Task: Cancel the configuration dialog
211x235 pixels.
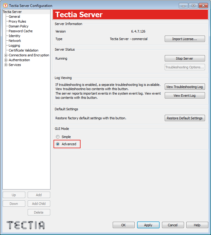Action: coord(173,225)
